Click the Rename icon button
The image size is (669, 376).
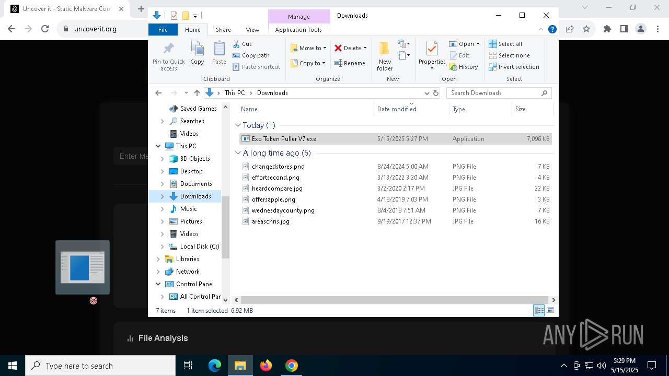[350, 63]
